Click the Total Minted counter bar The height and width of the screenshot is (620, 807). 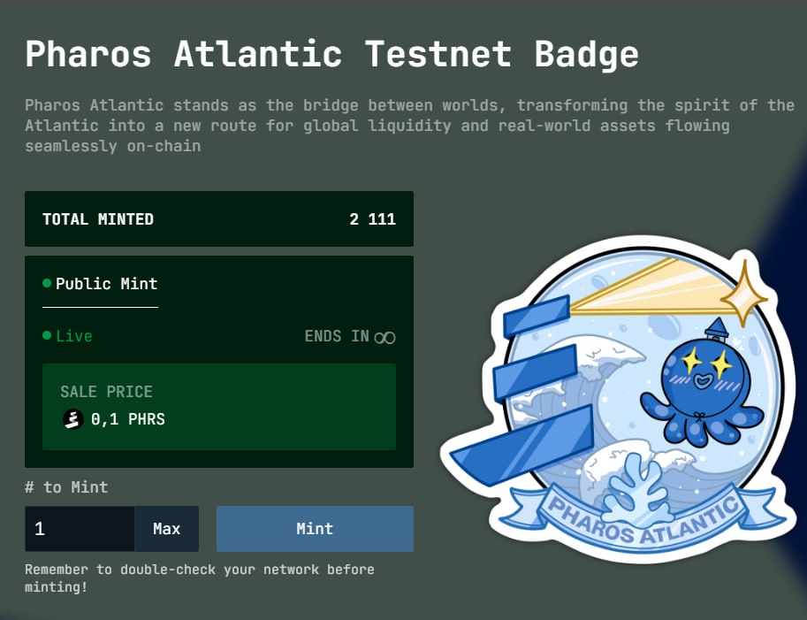pos(219,218)
